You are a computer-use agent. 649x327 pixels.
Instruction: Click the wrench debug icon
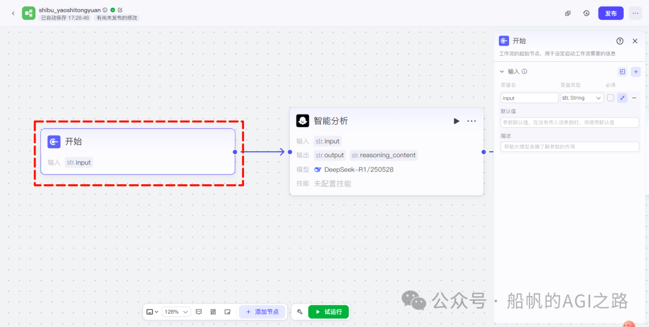click(x=299, y=312)
